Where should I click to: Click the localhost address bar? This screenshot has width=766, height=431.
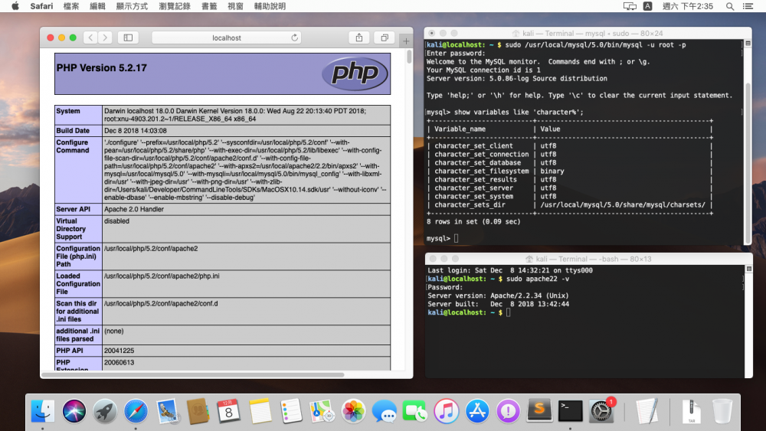coord(226,38)
